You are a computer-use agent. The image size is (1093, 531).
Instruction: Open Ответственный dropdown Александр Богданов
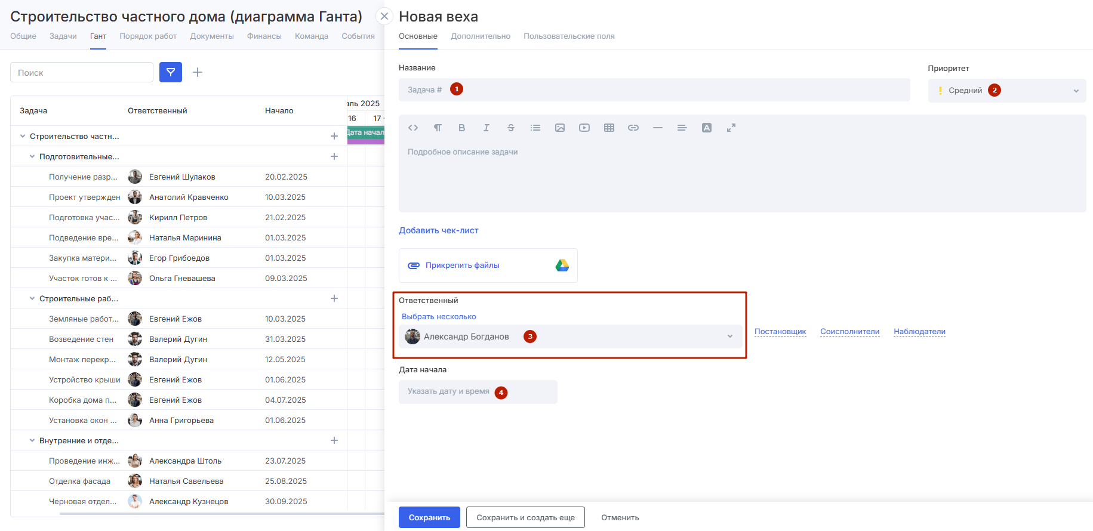click(x=571, y=336)
